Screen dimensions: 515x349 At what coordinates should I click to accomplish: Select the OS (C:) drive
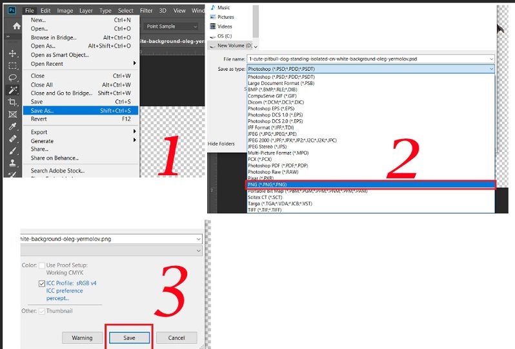(221, 35)
